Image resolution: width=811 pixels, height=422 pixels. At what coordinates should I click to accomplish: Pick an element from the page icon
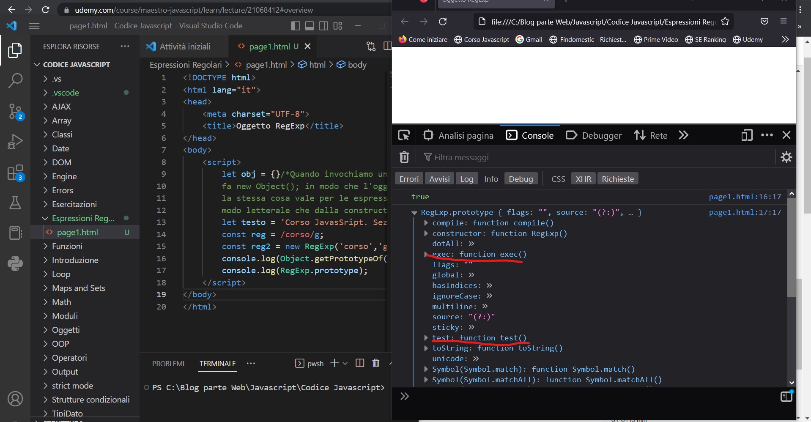click(x=404, y=135)
